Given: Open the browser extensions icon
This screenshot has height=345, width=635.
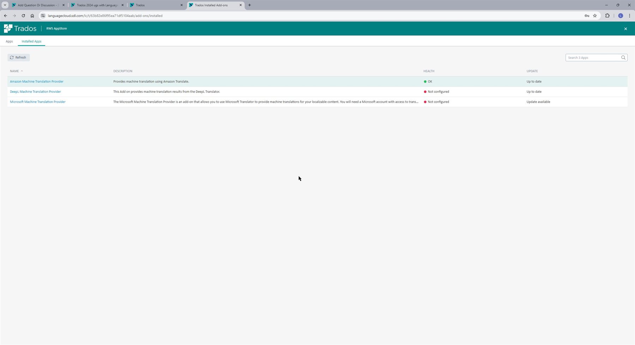Looking at the screenshot, I should tap(607, 16).
